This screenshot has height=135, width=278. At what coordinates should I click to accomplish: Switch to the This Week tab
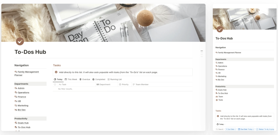tap(71, 79)
